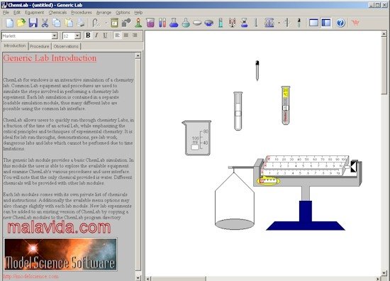Click the Model Science Software banner
The height and width of the screenshot is (281, 390).
(x=60, y=254)
